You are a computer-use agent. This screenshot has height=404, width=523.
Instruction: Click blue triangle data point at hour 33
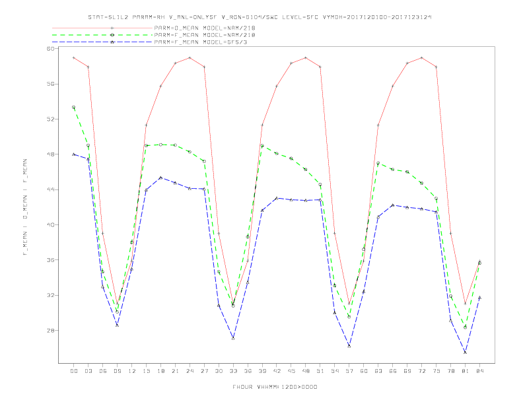(233, 338)
